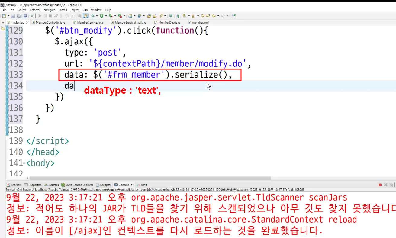Click the Coverage run icon
Viewport: 396px width, 238px height.
pyautogui.click(x=111, y=16)
